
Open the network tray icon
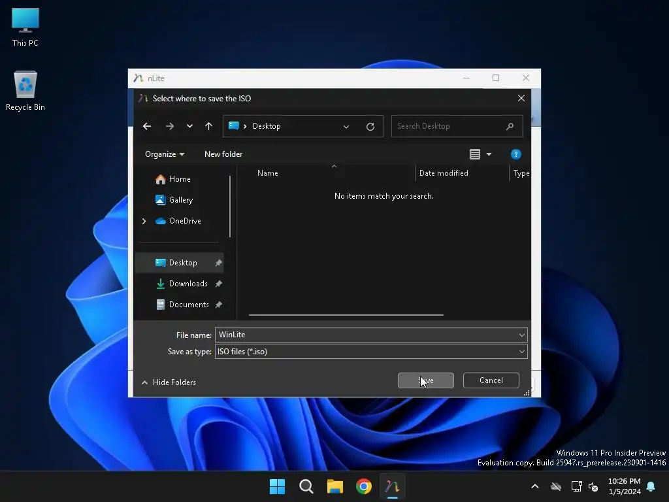576,486
